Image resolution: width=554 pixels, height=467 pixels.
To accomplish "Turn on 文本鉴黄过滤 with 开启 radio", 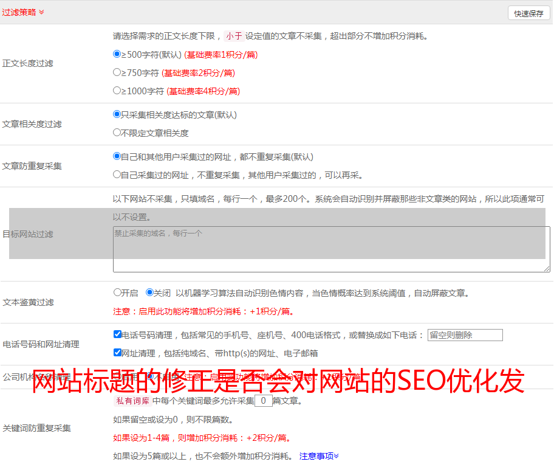I will pos(117,292).
